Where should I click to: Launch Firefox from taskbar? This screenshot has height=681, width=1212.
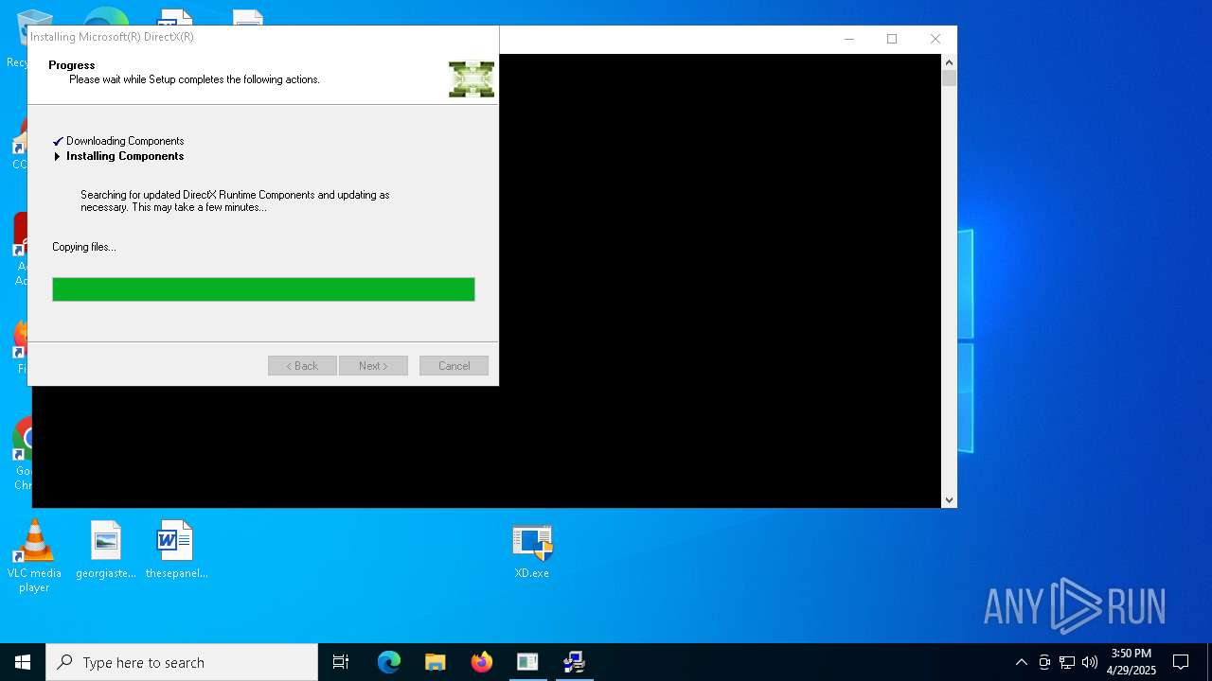[482, 662]
